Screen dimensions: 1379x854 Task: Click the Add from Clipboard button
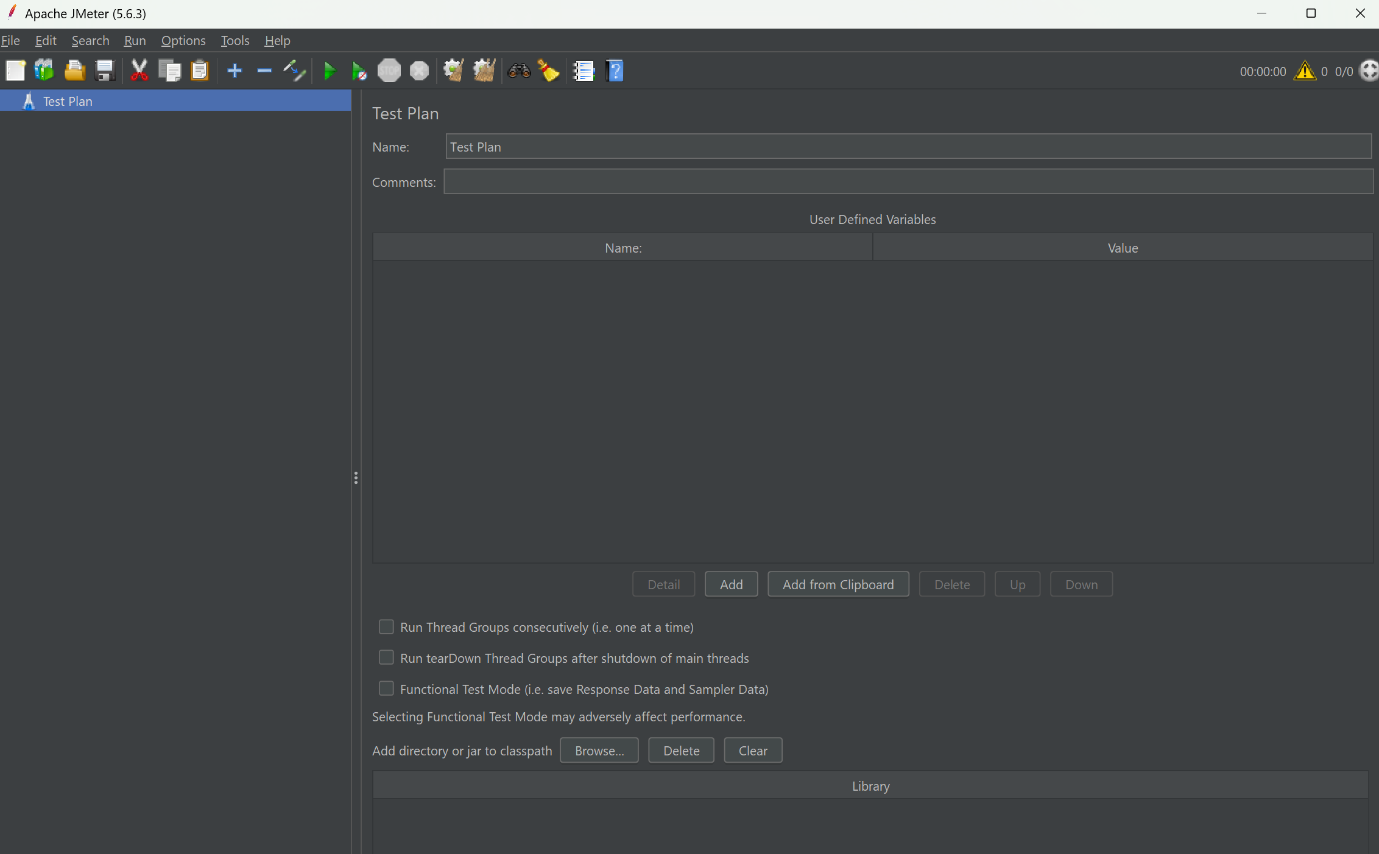[x=838, y=584]
